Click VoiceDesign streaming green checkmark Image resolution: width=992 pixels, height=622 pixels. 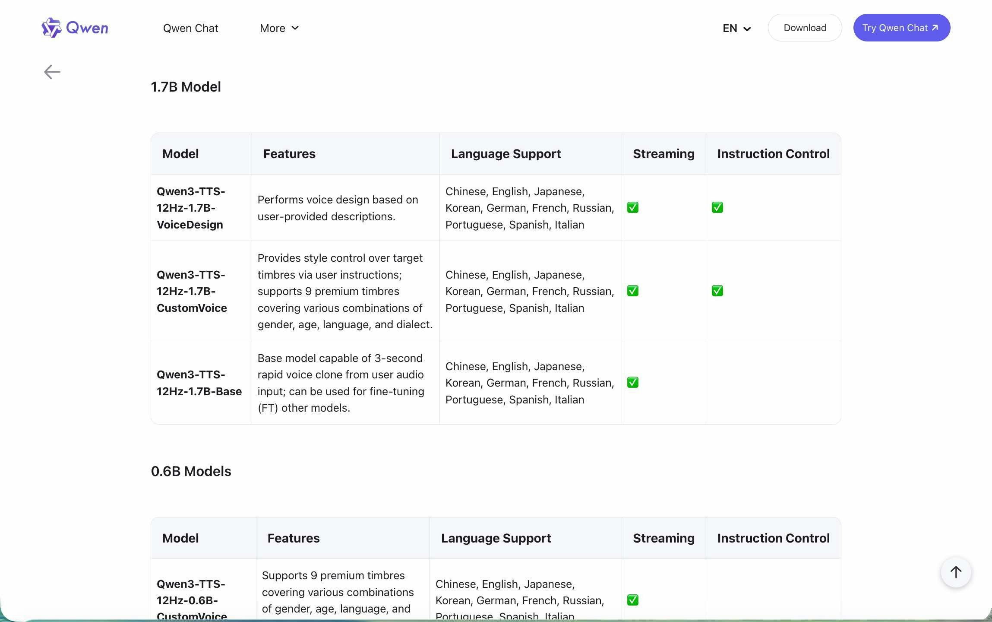[633, 208]
